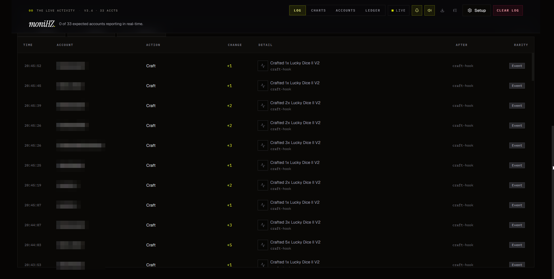Click 'Crafted 3x Lucky Dice II V2' at 20:44:07
The width and height of the screenshot is (554, 279).
click(x=295, y=222)
